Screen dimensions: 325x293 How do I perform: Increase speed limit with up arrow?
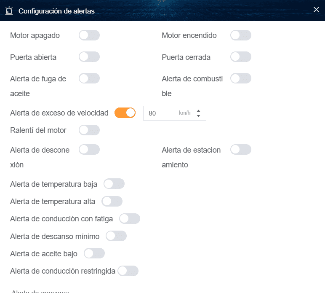click(198, 110)
